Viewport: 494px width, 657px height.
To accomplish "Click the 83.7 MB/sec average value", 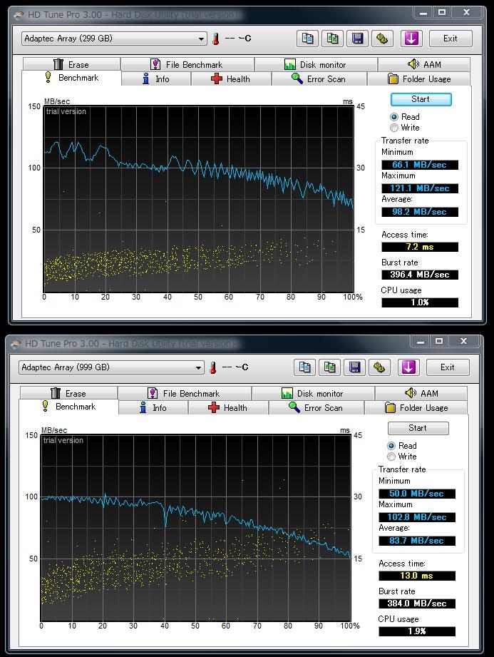I will click(x=417, y=541).
